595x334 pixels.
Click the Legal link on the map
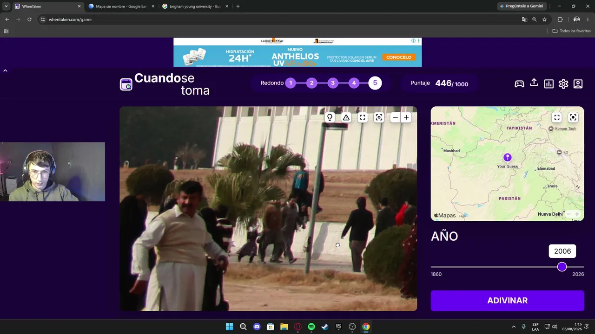point(463,216)
